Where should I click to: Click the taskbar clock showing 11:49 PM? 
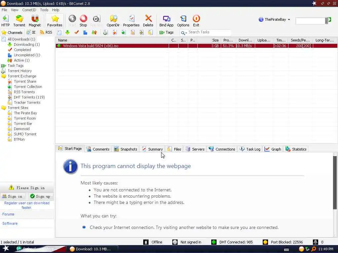pos(326,249)
